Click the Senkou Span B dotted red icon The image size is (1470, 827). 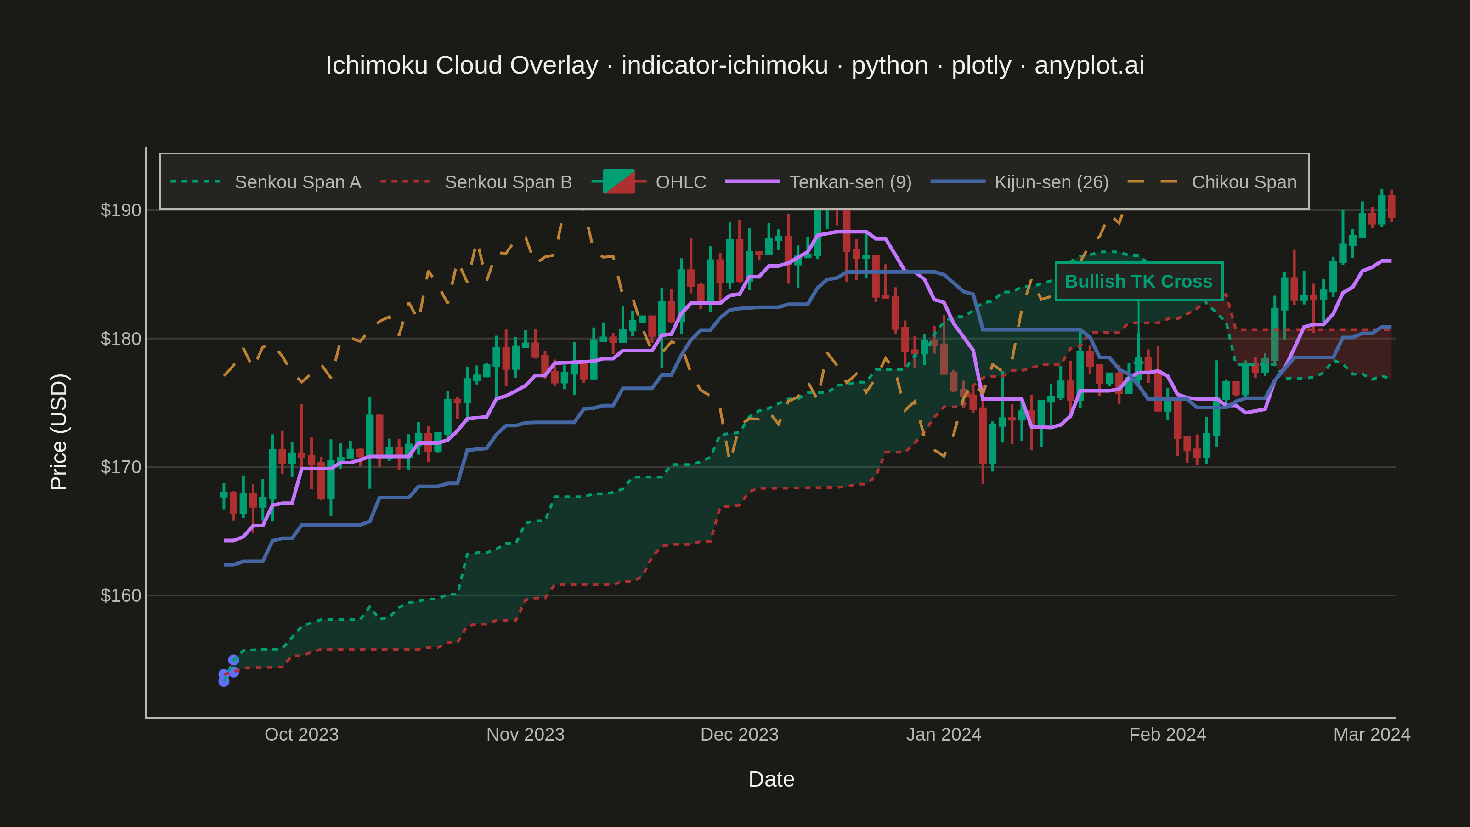click(x=405, y=181)
